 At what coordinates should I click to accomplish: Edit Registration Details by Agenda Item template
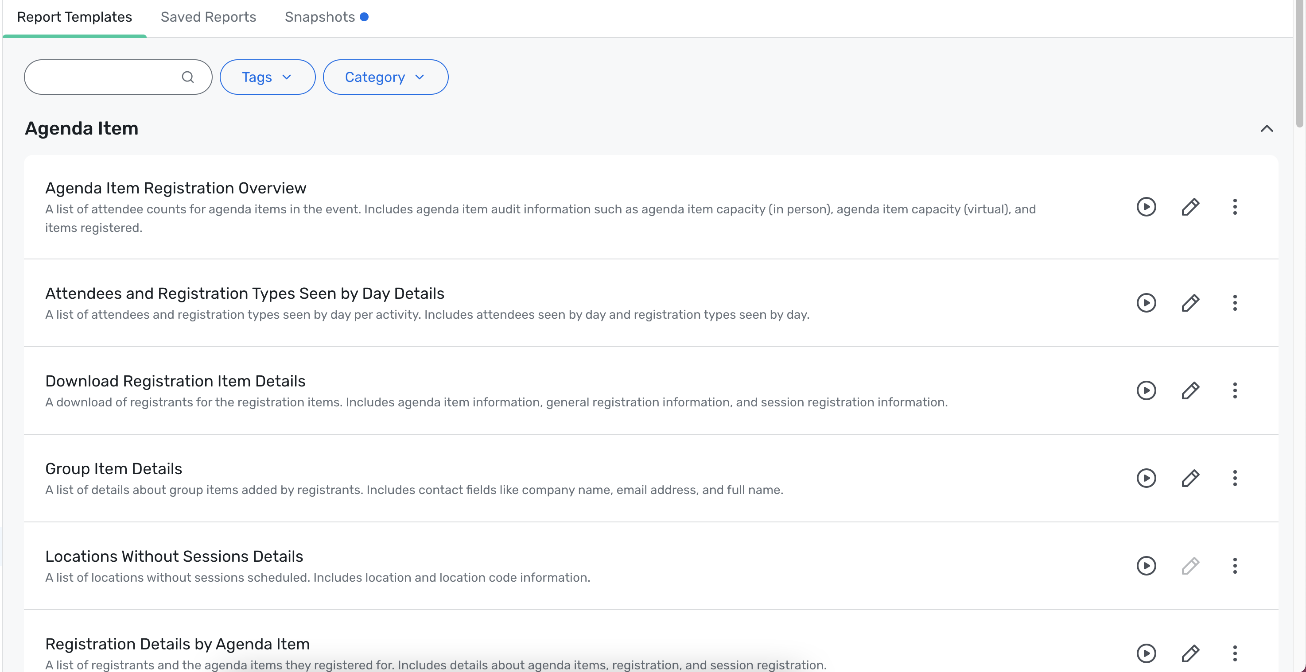point(1190,653)
